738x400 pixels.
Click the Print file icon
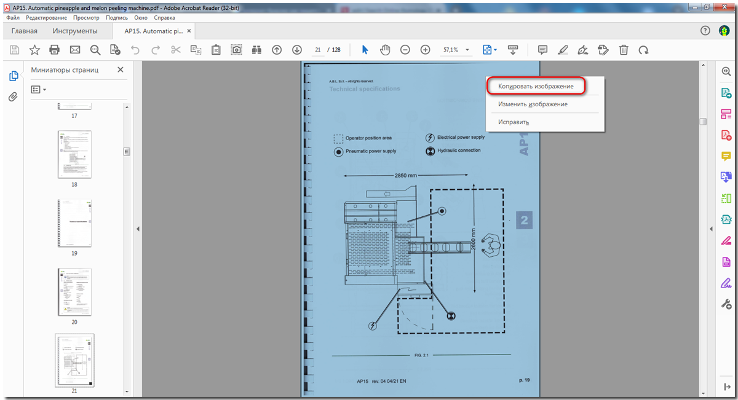(x=55, y=50)
